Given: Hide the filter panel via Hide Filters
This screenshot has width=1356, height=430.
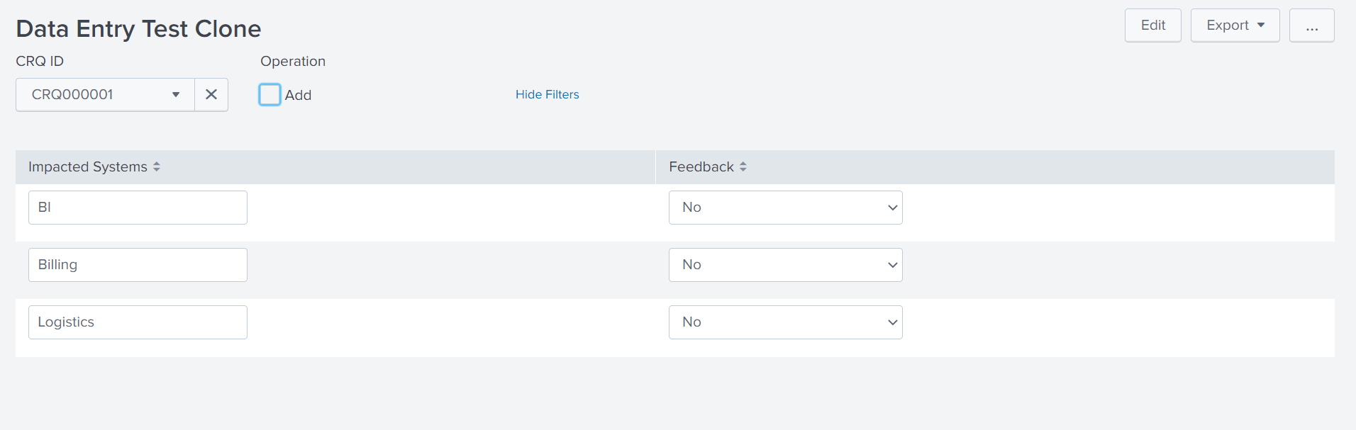Looking at the screenshot, I should pyautogui.click(x=547, y=94).
